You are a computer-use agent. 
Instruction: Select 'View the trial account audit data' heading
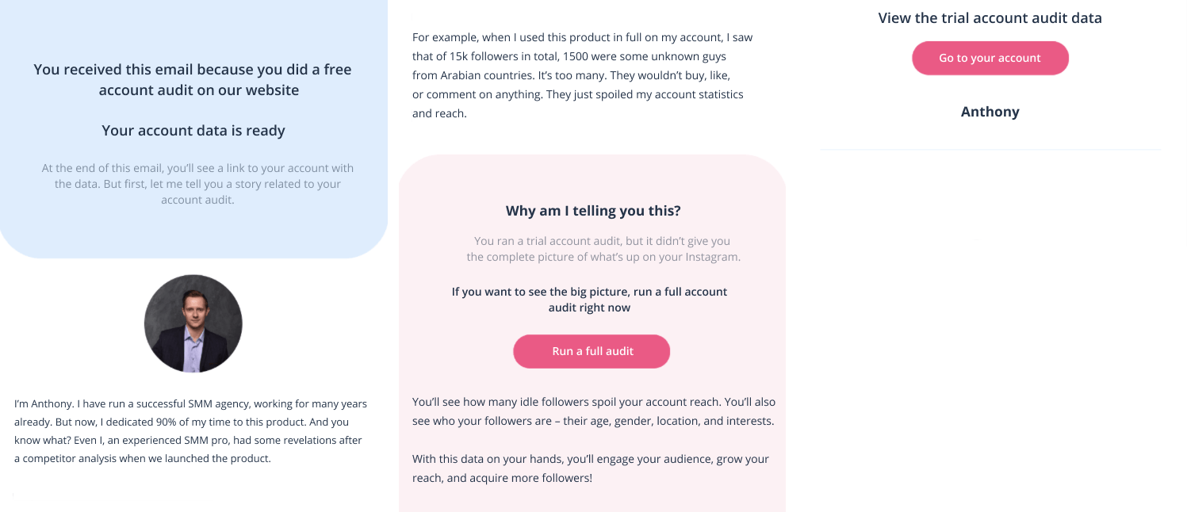pyautogui.click(x=990, y=17)
